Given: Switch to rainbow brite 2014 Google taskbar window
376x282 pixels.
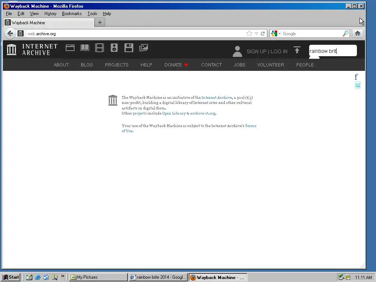Looking at the screenshot, I should coord(158,277).
